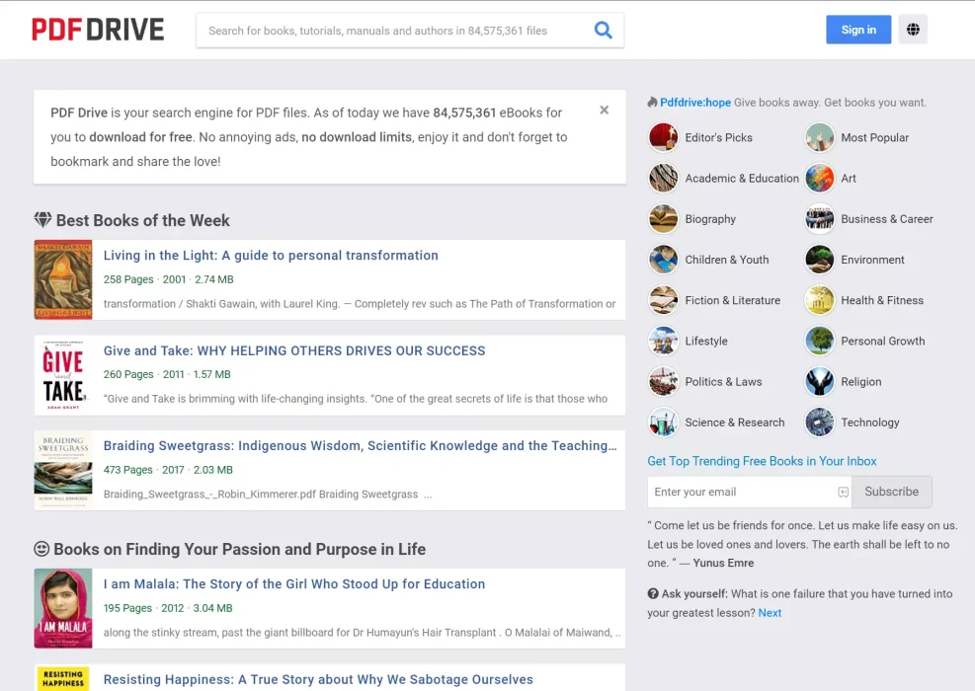Screen dimensions: 975x691
Task: Click the Business & Career category icon
Action: click(x=820, y=219)
